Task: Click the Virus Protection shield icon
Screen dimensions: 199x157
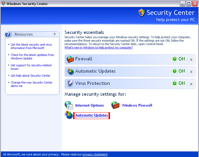Action: tap(70, 83)
